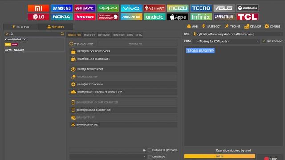Click [BROM] RESET | DISABLE MI CLOUD | OTA

(123, 92)
